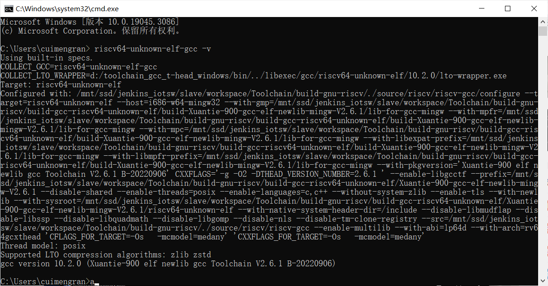Click the 'gcc version 10.2.0' line

168,264
